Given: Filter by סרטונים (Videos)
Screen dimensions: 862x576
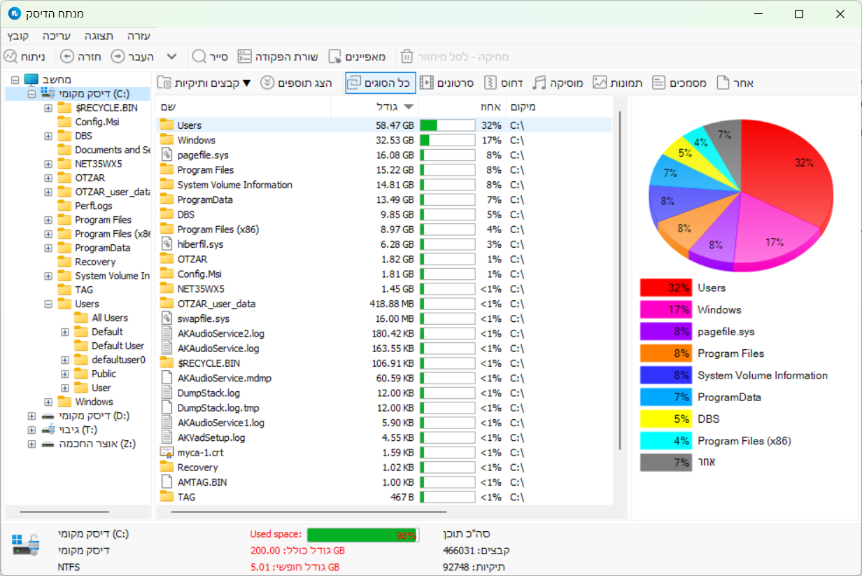Looking at the screenshot, I should tap(446, 83).
